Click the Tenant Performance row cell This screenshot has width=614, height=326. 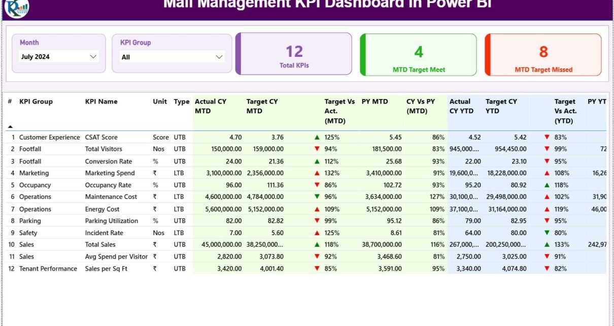click(48, 269)
